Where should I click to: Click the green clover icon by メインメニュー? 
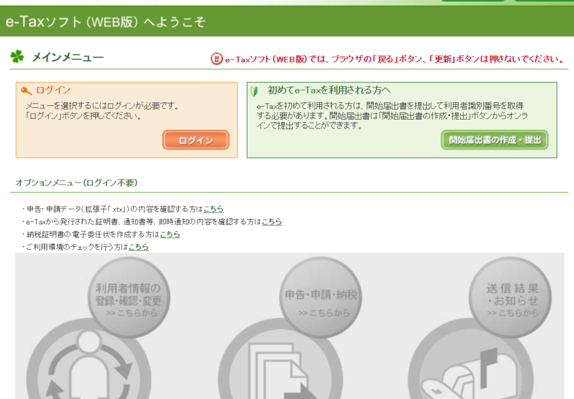pos(17,57)
